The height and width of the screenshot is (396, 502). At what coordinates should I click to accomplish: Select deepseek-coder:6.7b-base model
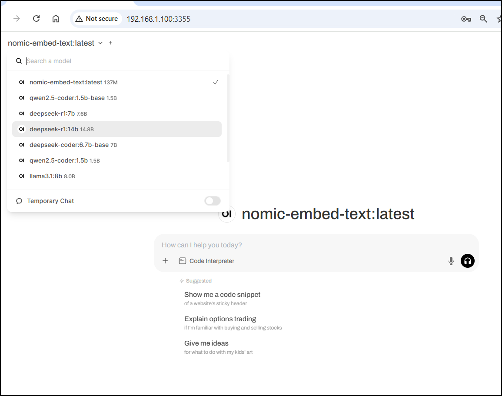point(117,145)
